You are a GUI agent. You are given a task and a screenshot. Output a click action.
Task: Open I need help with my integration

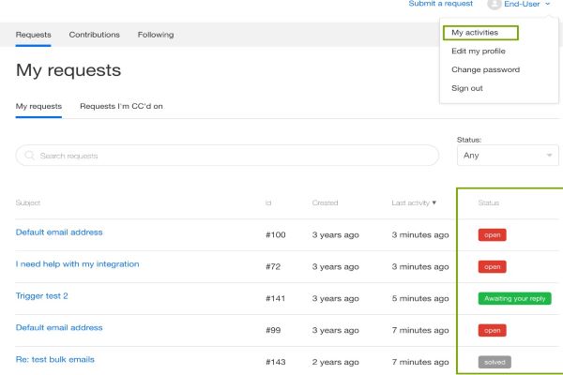tap(77, 264)
